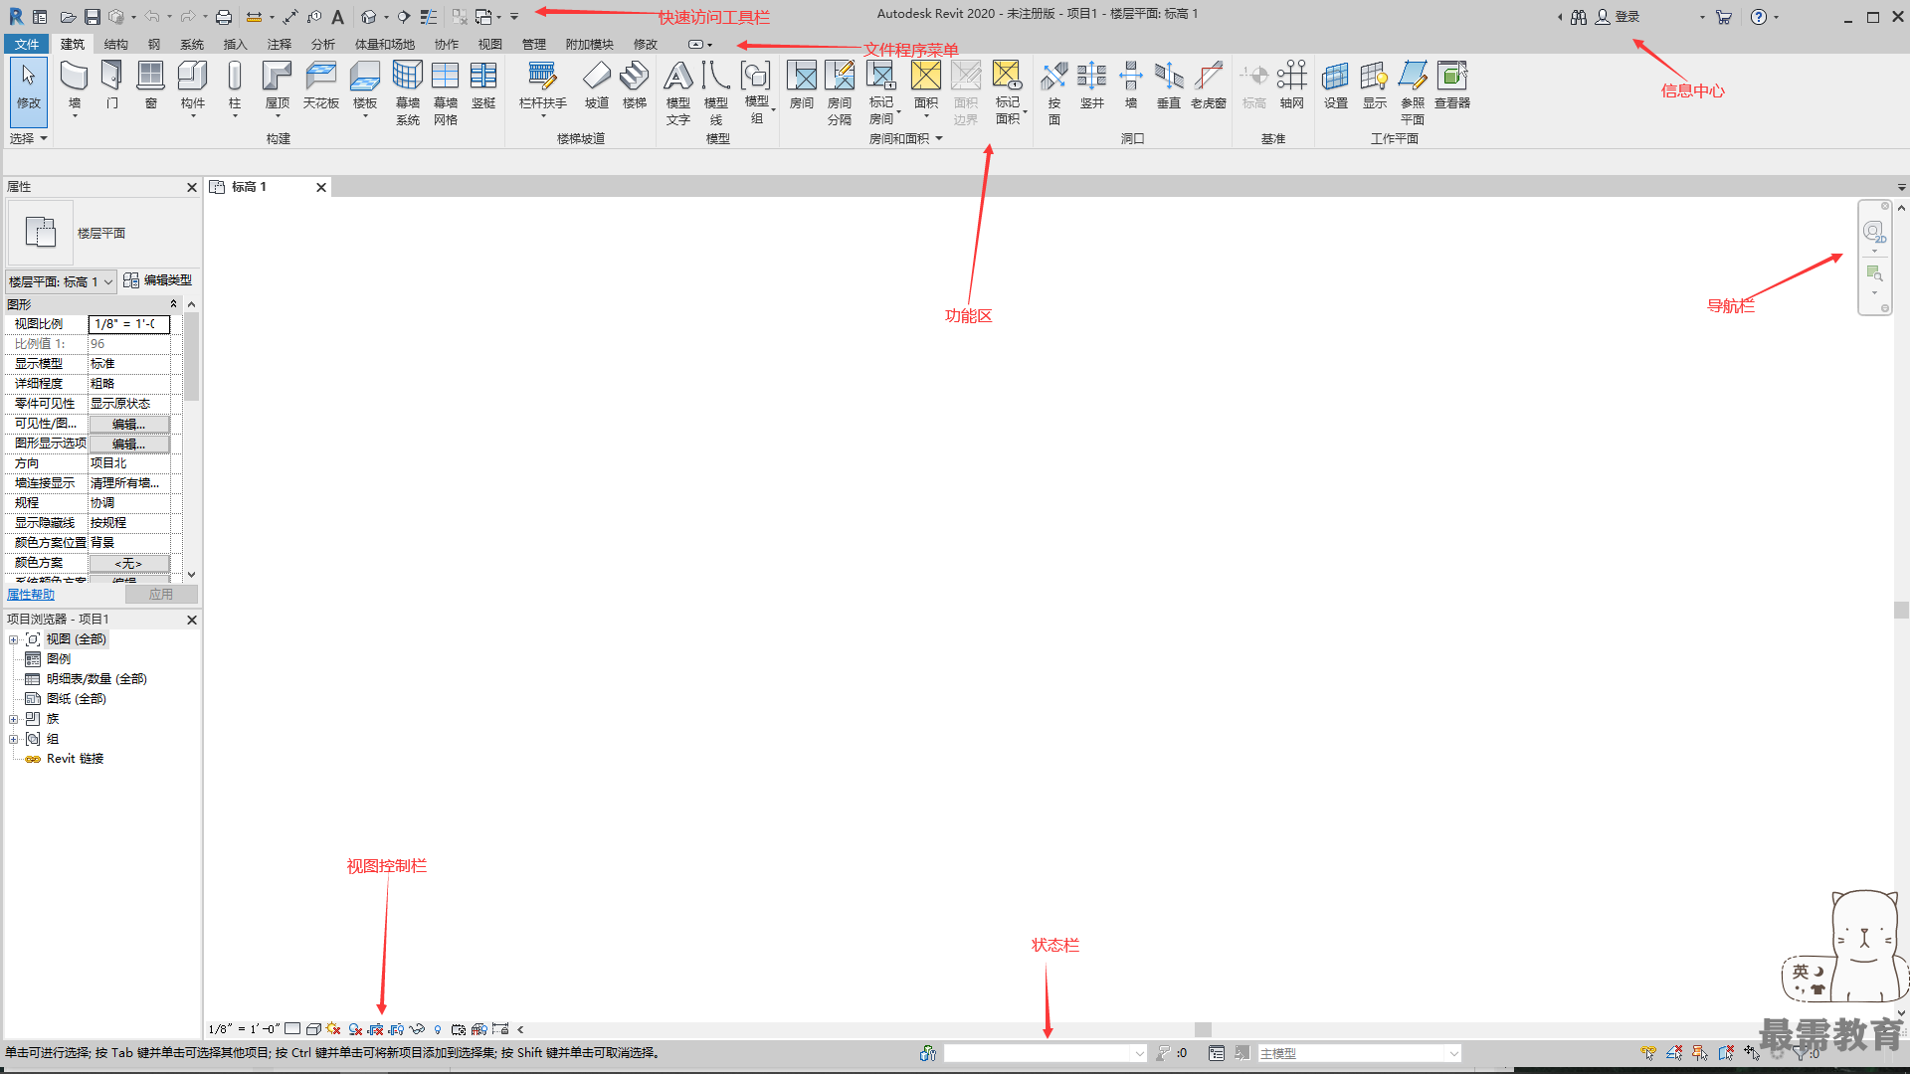Select the Window (窗) tool
This screenshot has height=1074, width=1910.
151,85
